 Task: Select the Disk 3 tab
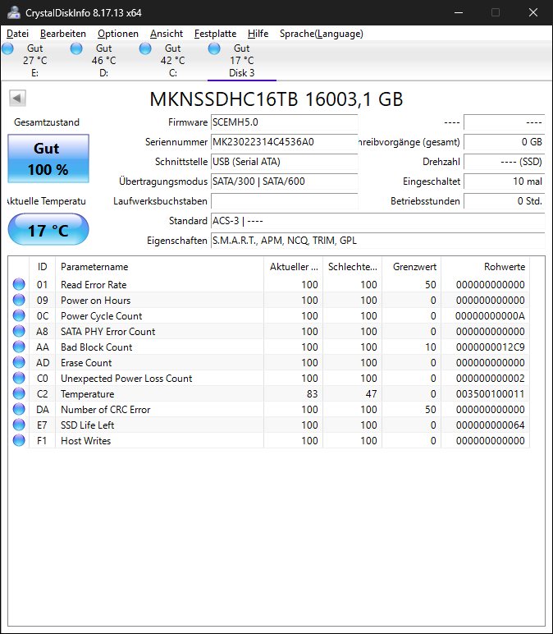(242, 61)
